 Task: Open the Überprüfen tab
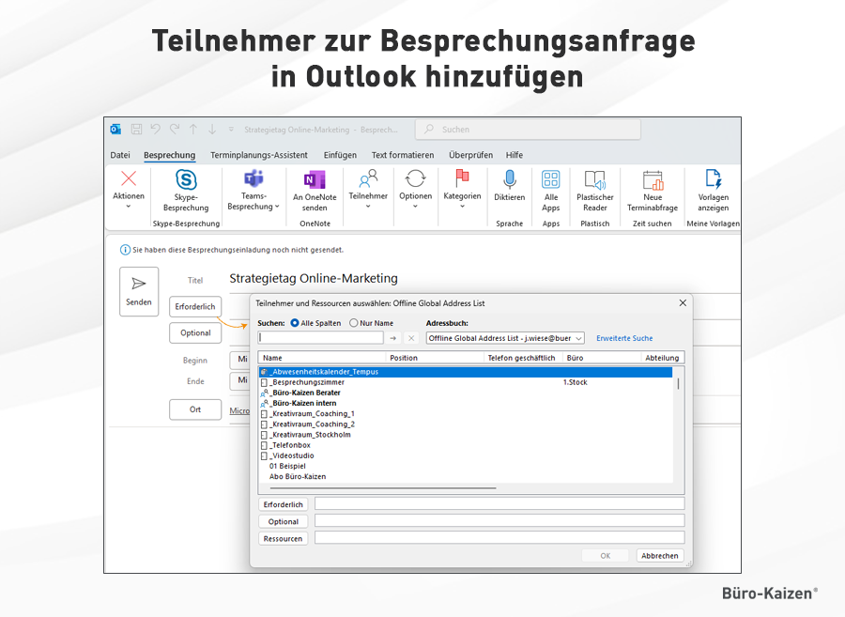pyautogui.click(x=470, y=155)
